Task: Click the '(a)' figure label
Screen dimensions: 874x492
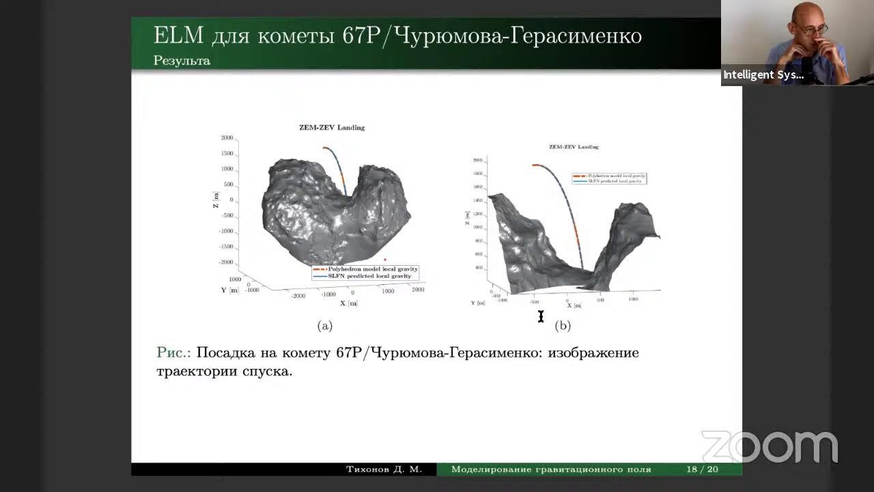Action: point(325,326)
